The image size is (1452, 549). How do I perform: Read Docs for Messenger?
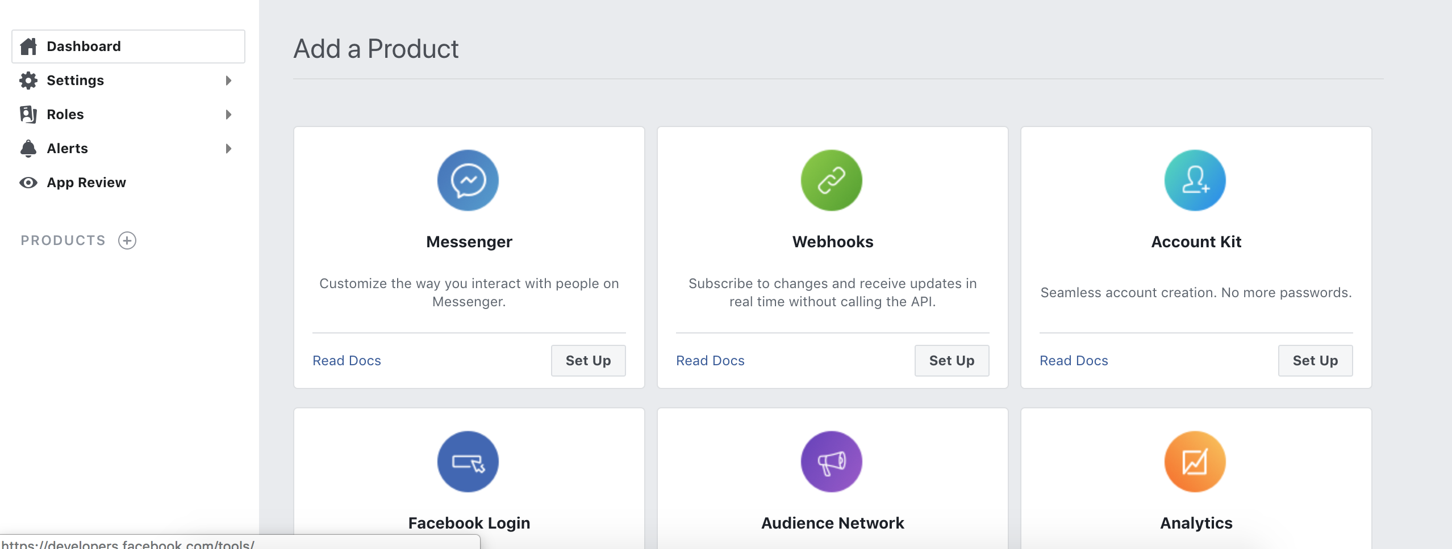[347, 361]
